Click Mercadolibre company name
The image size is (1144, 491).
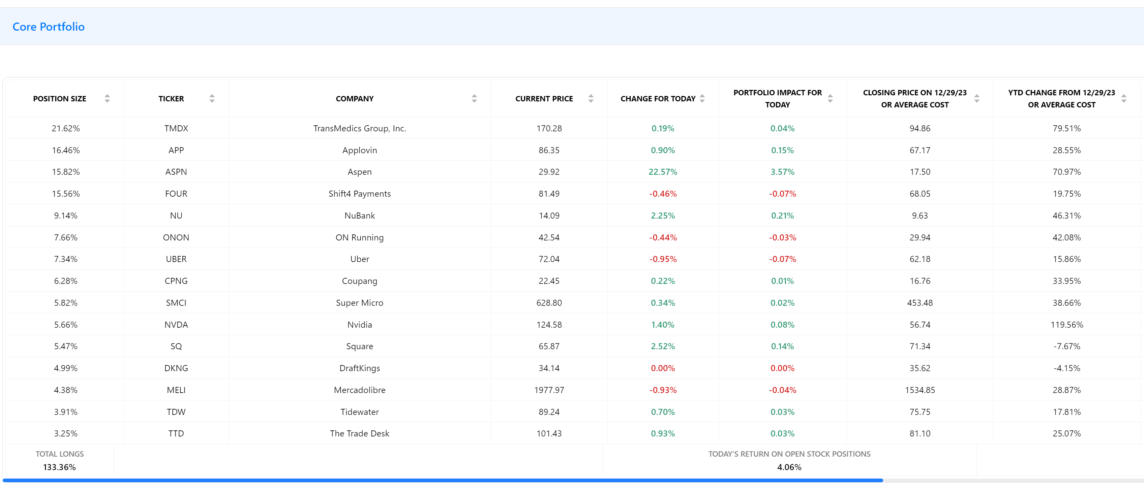(359, 390)
